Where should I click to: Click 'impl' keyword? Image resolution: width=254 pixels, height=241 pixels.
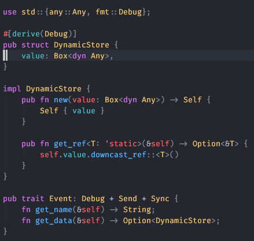[12, 89]
